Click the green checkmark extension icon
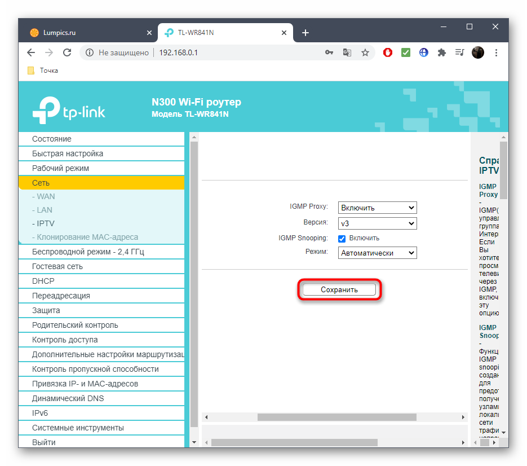The height and width of the screenshot is (466, 527). (406, 52)
